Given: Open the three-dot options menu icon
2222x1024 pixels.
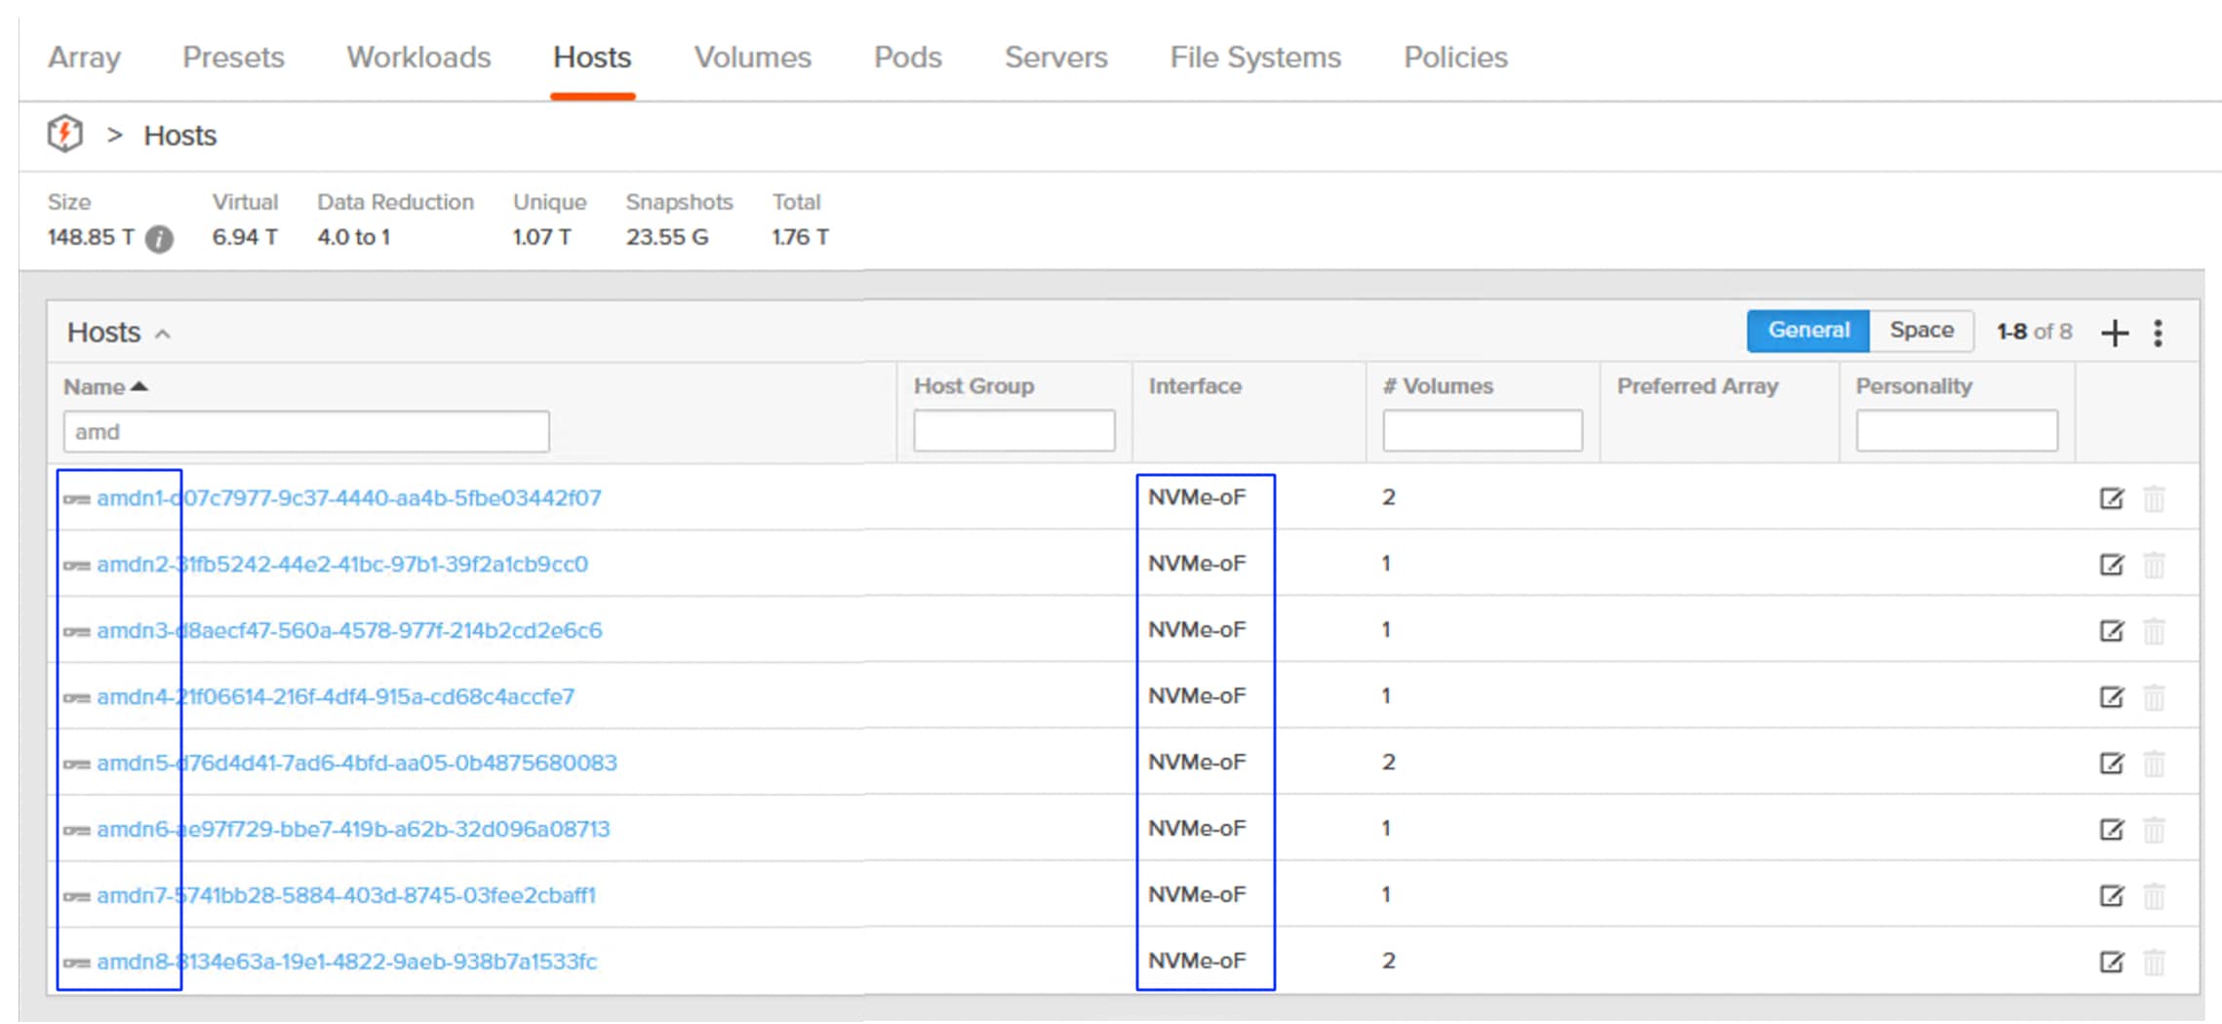Looking at the screenshot, I should 2158,333.
